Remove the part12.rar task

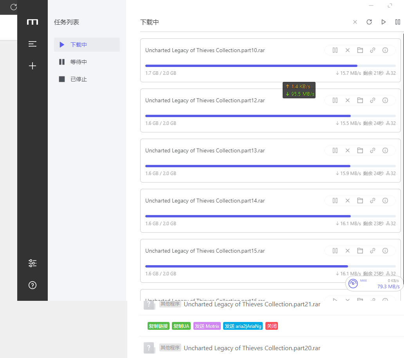click(x=348, y=100)
